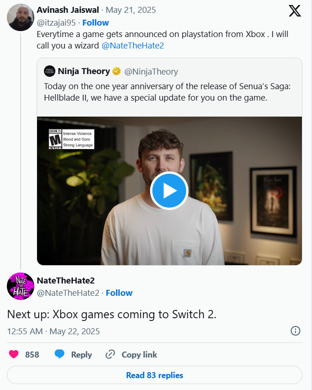
Task: Open the X logo in the corner
Action: (295, 11)
